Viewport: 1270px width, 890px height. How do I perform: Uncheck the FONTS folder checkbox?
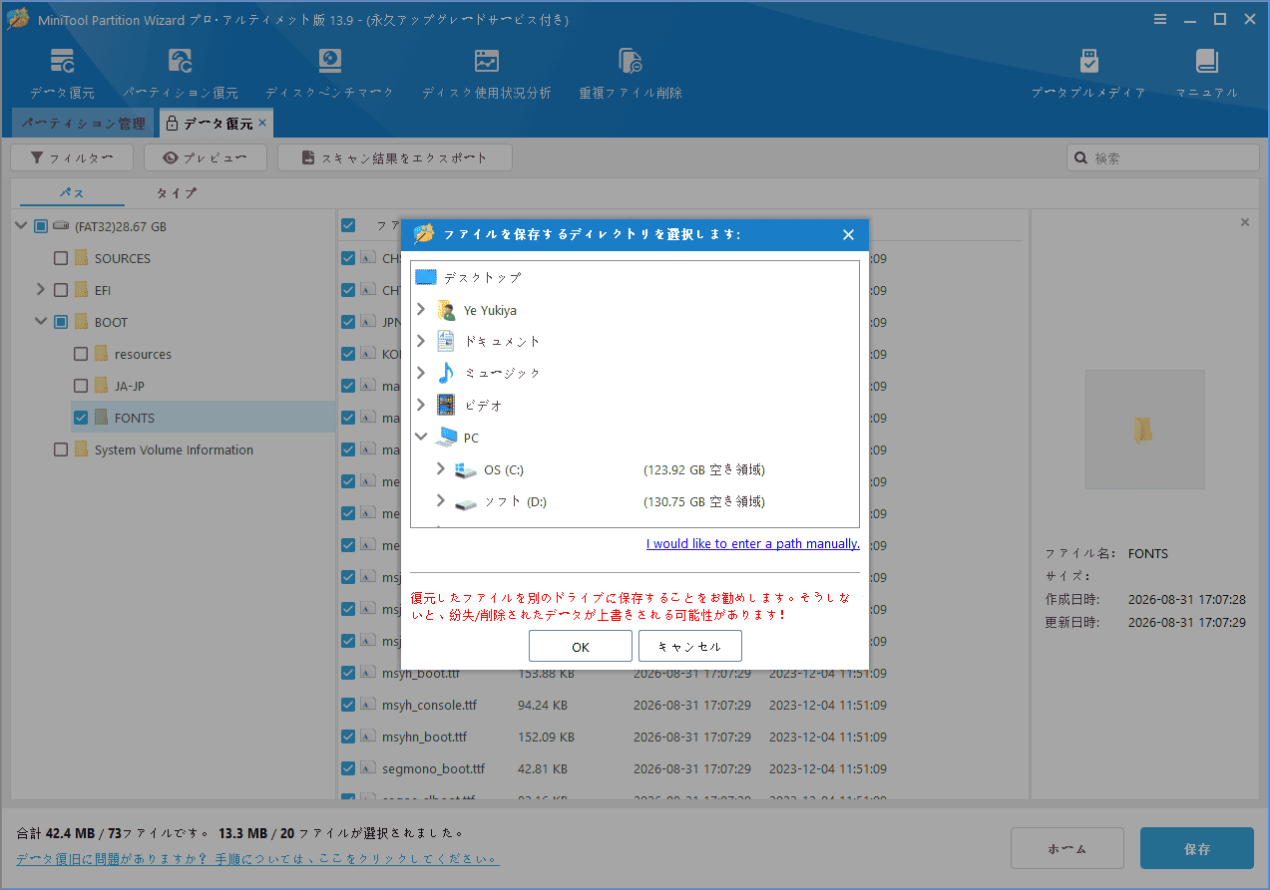(81, 418)
